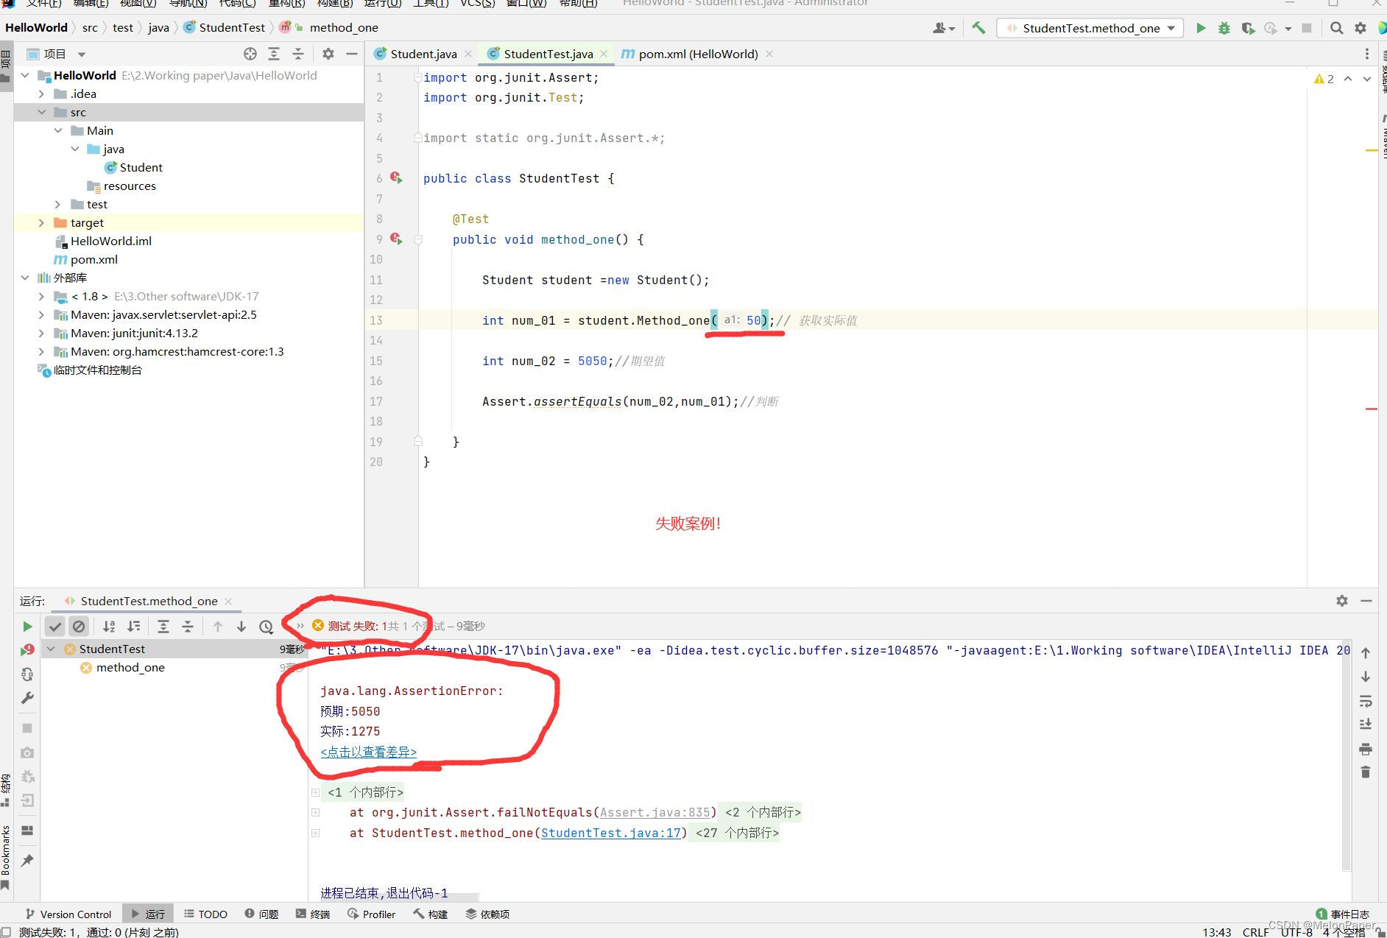
Task: Select Student class in project tree
Action: pyautogui.click(x=133, y=167)
